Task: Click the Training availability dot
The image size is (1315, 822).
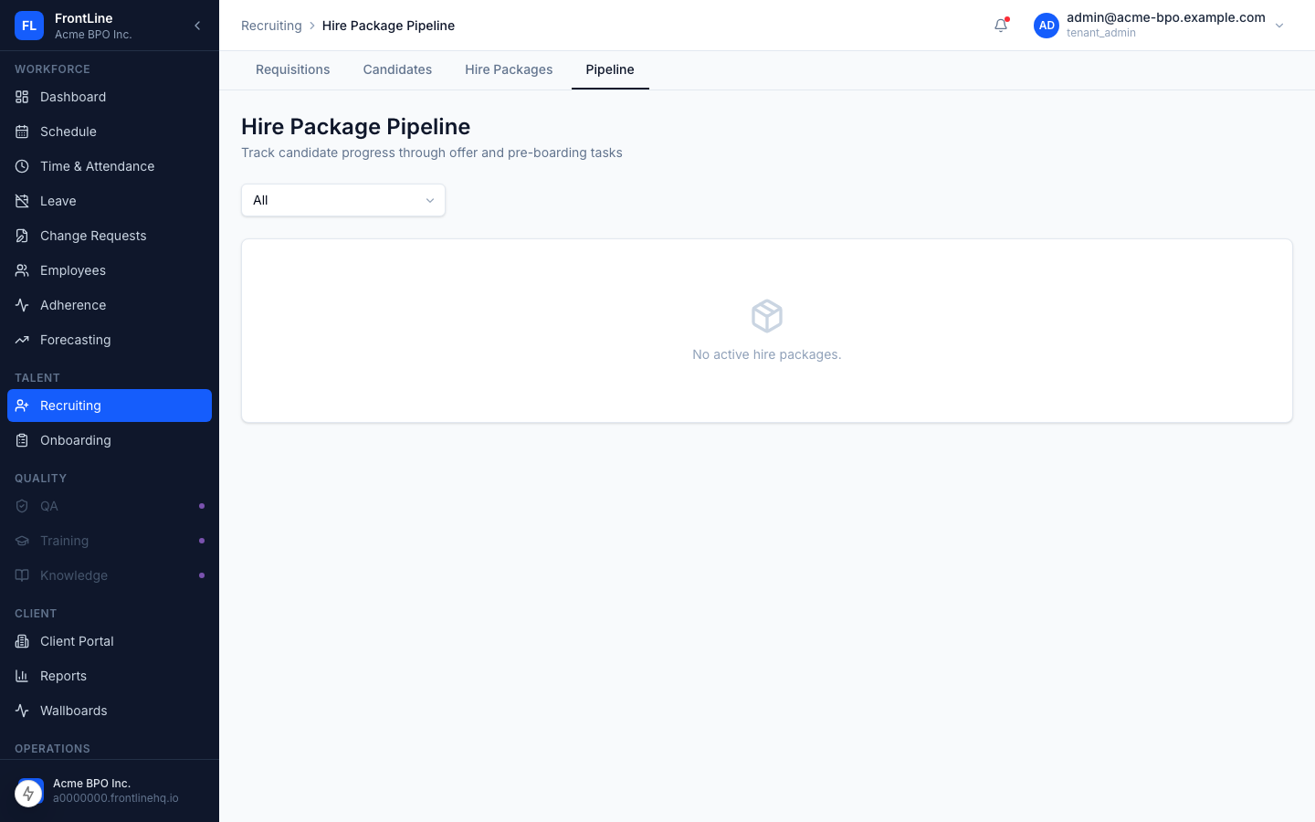Action: [202, 541]
